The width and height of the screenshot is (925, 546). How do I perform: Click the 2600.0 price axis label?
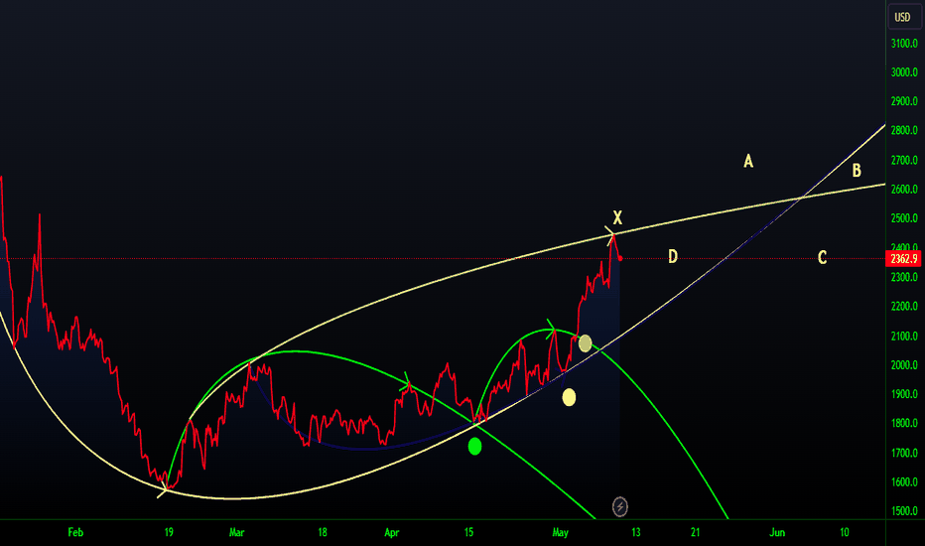click(904, 190)
